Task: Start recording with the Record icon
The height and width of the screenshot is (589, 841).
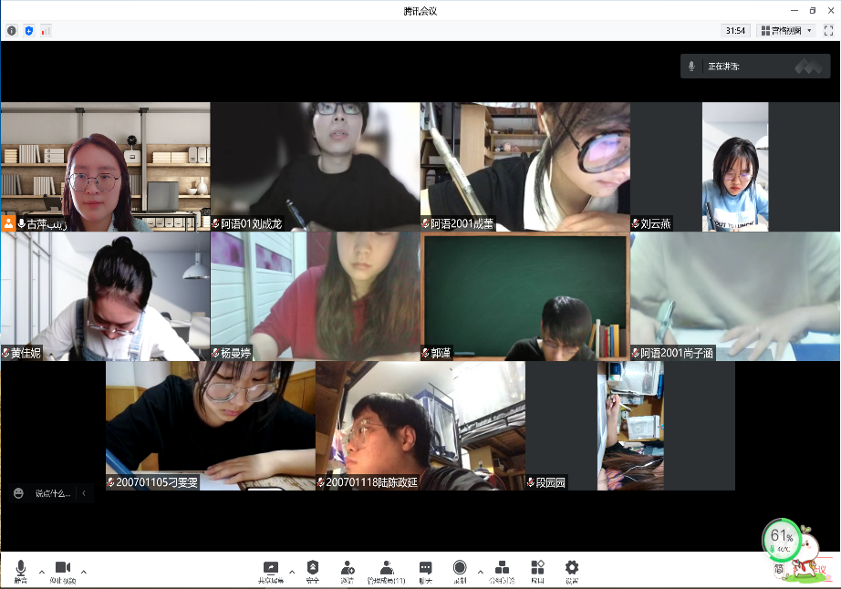Action: [461, 569]
